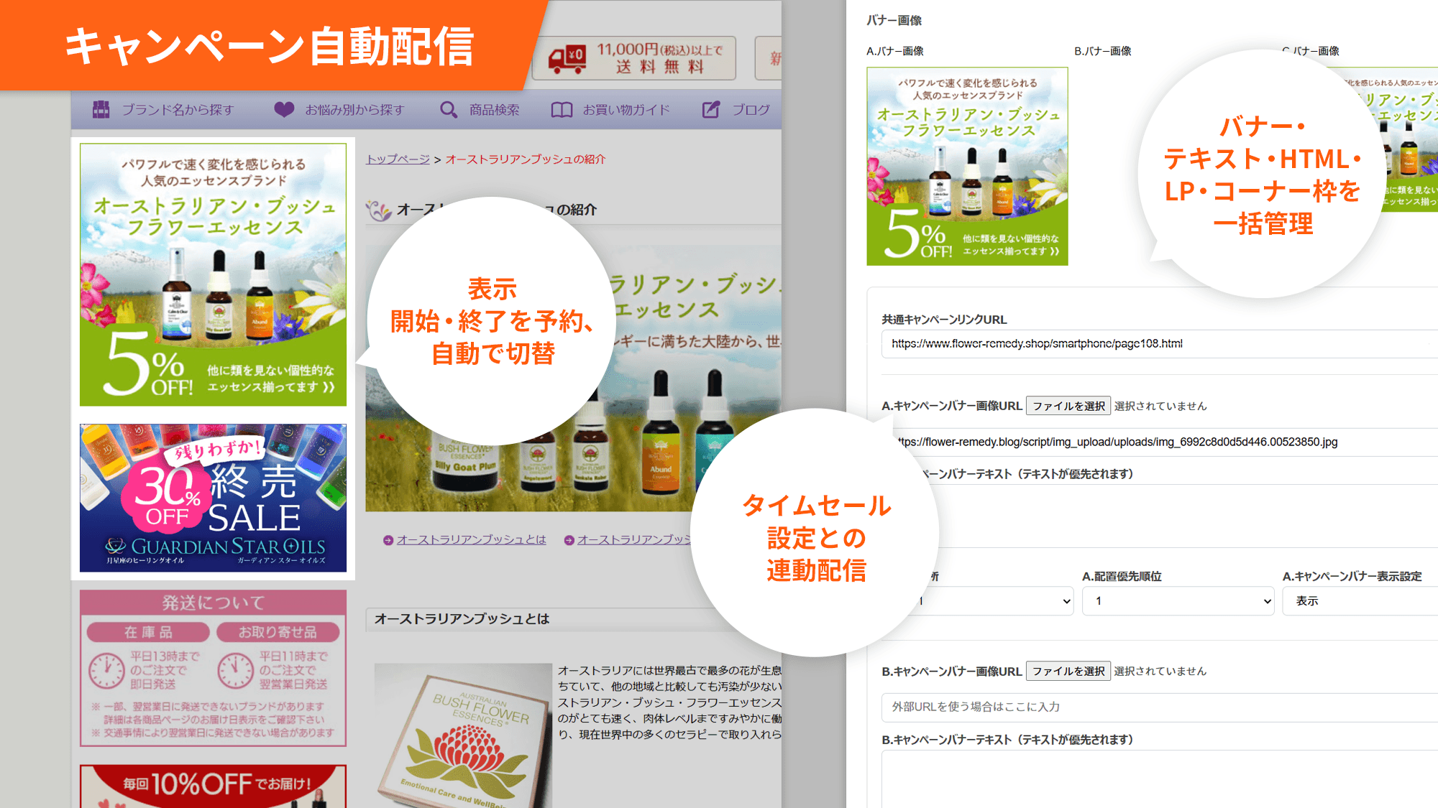1438x808 pixels.
Task: Click the pencil note icon for ブログ
Action: coord(711,110)
